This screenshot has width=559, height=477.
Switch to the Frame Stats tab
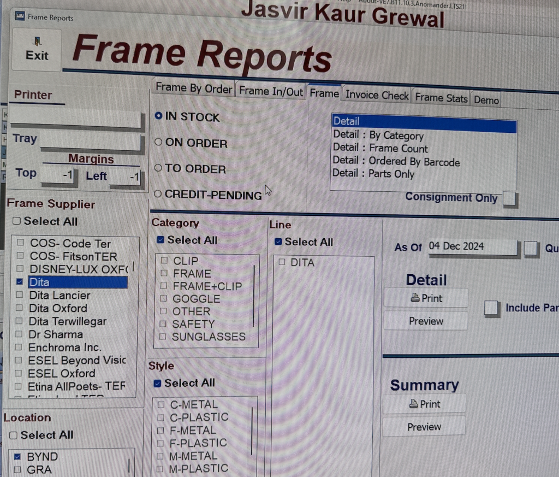[441, 98]
